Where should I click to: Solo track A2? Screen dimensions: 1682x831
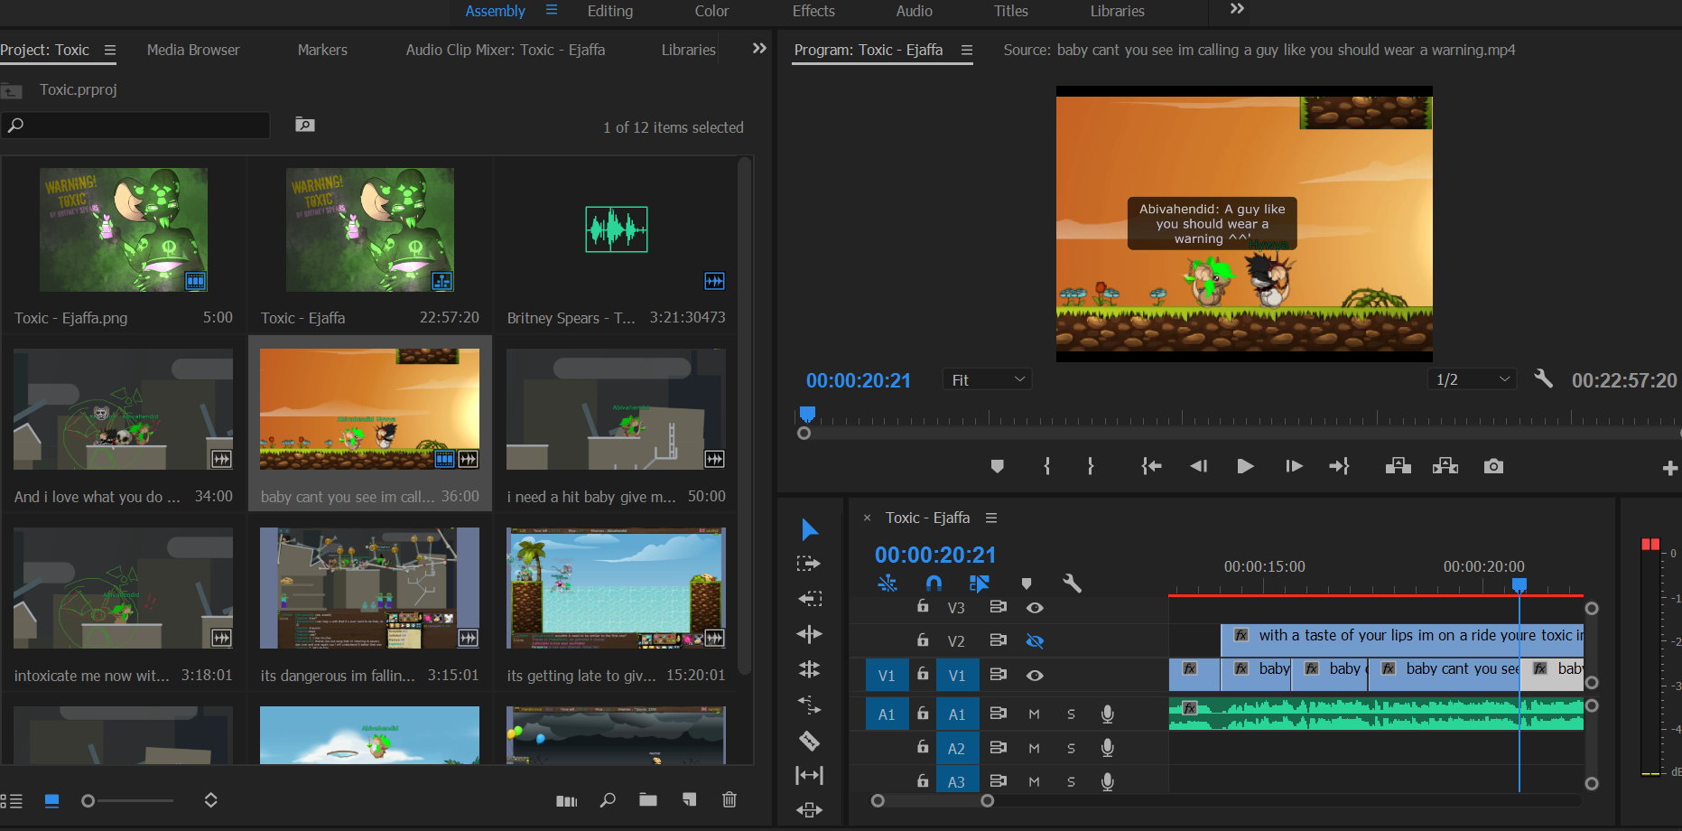(1072, 749)
